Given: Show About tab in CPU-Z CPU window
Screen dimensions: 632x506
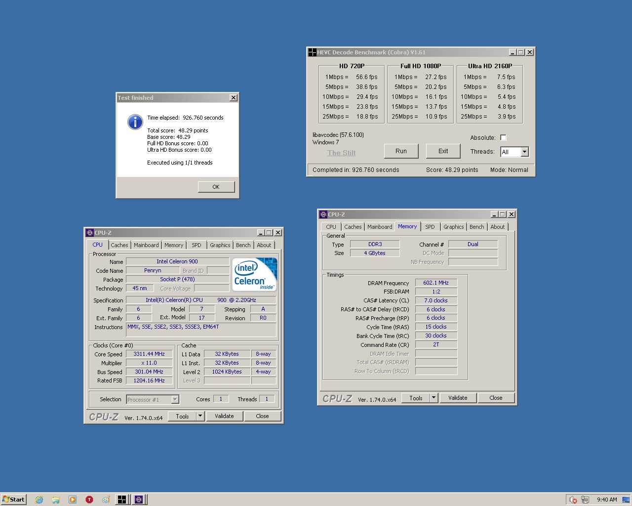Looking at the screenshot, I should (264, 245).
